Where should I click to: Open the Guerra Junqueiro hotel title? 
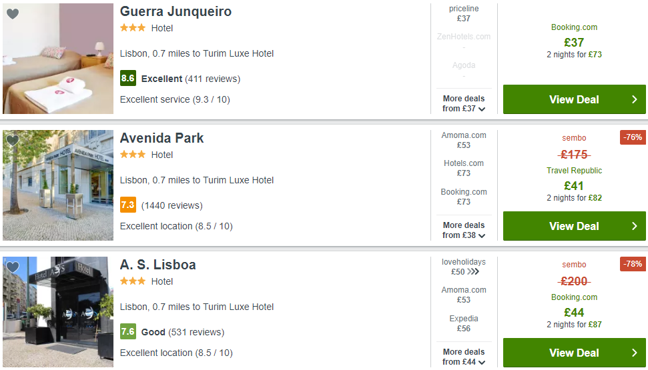(x=176, y=11)
